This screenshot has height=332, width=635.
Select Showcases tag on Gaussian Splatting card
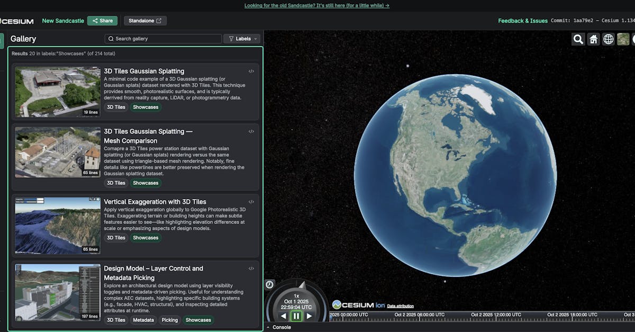(146, 107)
